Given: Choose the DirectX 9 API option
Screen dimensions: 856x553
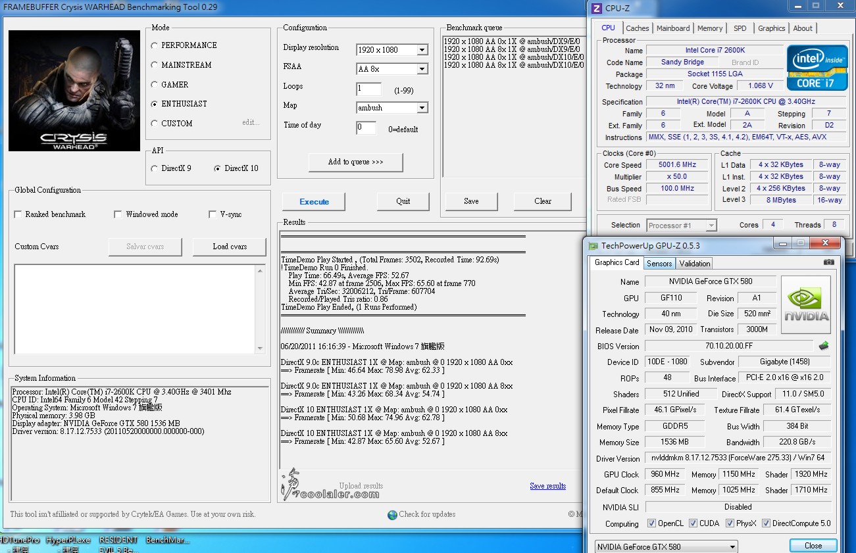Looking at the screenshot, I should 155,168.
